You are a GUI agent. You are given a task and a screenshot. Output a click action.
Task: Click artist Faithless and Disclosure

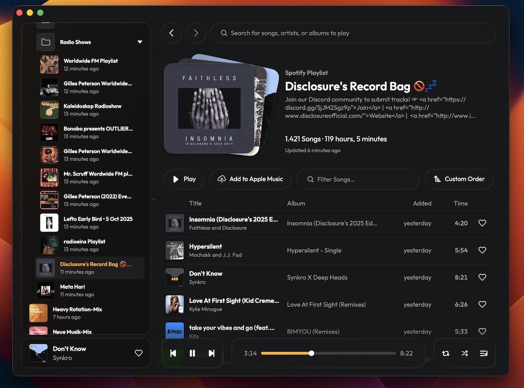218,228
